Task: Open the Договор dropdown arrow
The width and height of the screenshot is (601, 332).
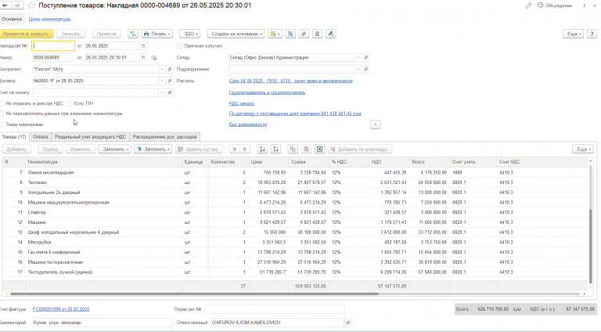Action: [x=162, y=81]
